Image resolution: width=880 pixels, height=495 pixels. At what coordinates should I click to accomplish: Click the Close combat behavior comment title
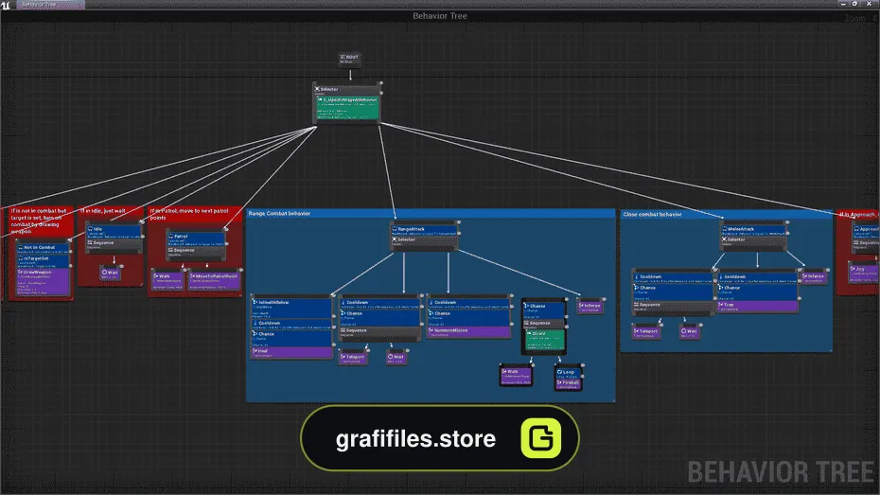[652, 215]
